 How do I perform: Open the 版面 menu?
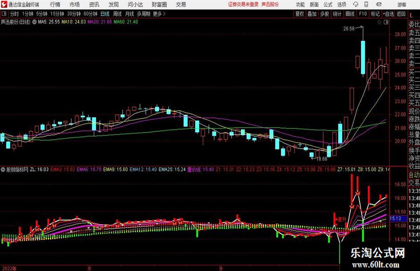(314, 4)
